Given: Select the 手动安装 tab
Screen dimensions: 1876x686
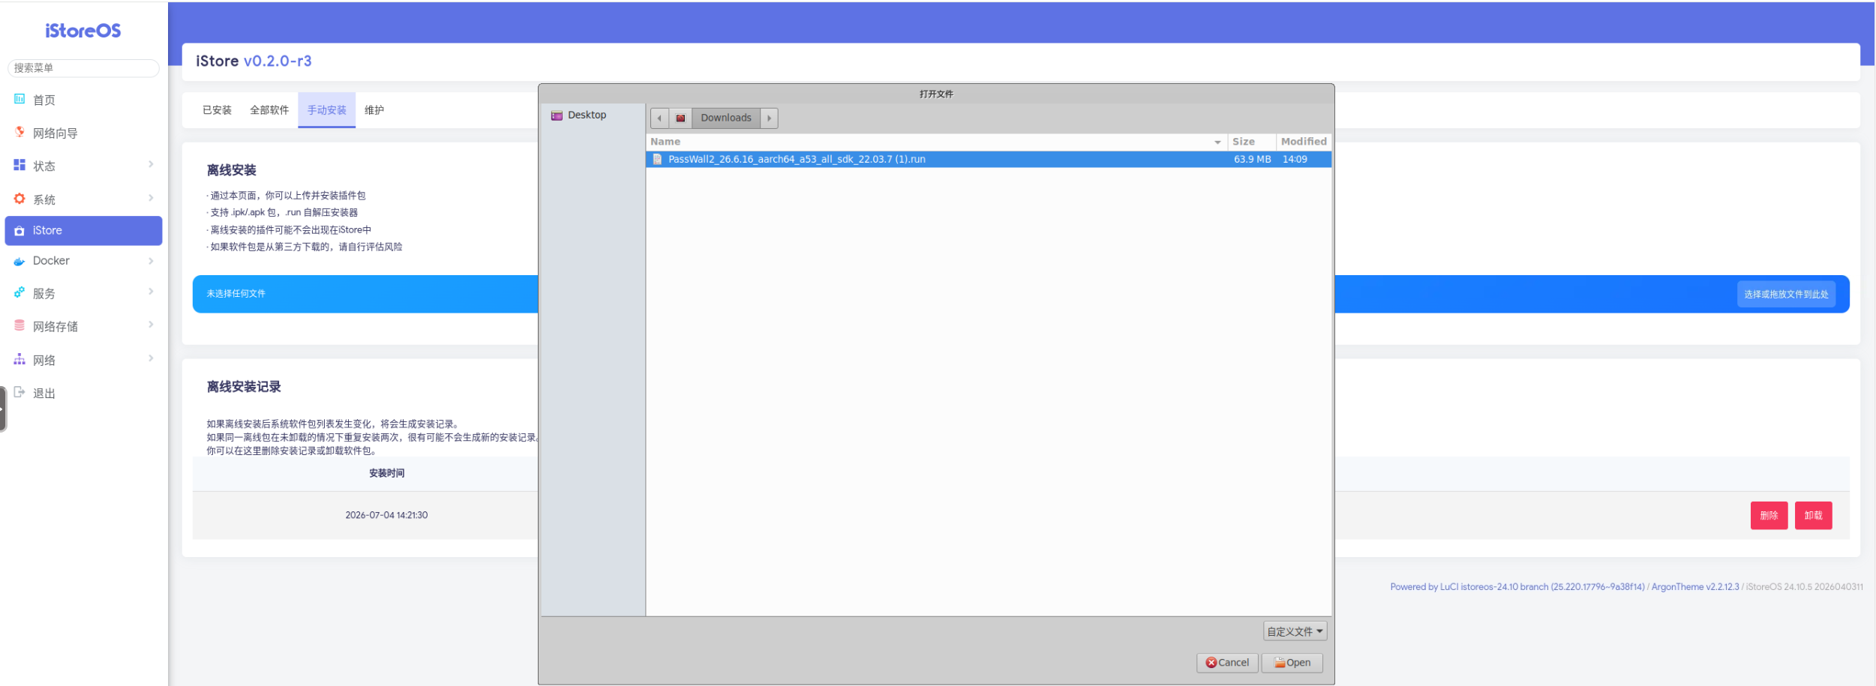Looking at the screenshot, I should coord(326,110).
